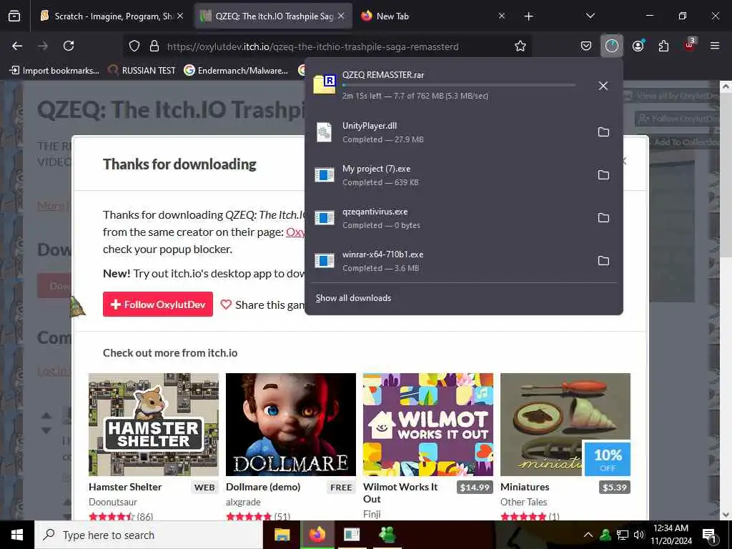Open Windows Start menu
The height and width of the screenshot is (549, 732).
coord(17,535)
